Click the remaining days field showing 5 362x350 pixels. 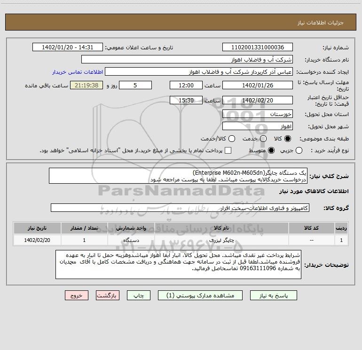135,85
